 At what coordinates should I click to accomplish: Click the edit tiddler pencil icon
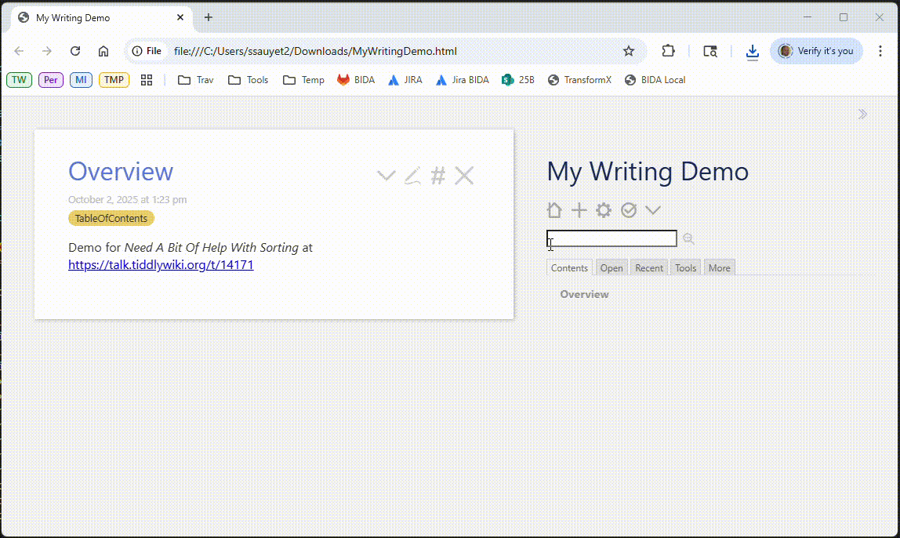pos(412,176)
